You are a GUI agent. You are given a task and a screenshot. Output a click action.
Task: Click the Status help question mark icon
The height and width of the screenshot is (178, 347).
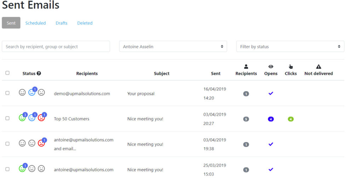point(39,73)
